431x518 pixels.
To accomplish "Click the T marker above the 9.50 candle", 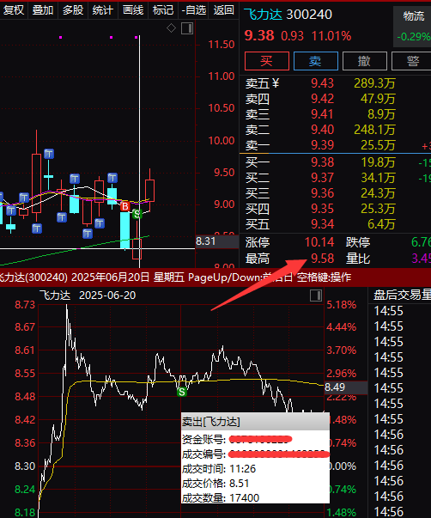I will 49,154.
